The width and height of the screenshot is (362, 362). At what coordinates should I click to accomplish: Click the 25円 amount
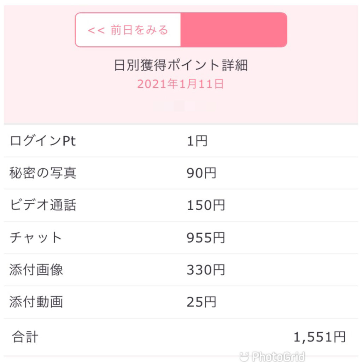click(x=201, y=302)
